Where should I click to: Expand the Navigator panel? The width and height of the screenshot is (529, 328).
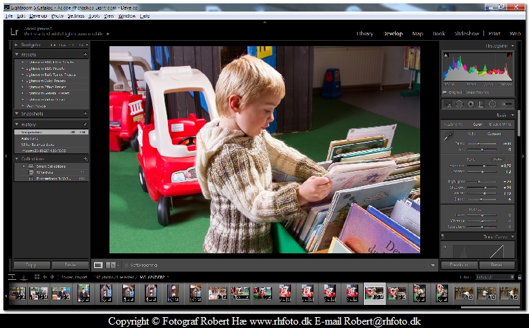click(x=16, y=45)
